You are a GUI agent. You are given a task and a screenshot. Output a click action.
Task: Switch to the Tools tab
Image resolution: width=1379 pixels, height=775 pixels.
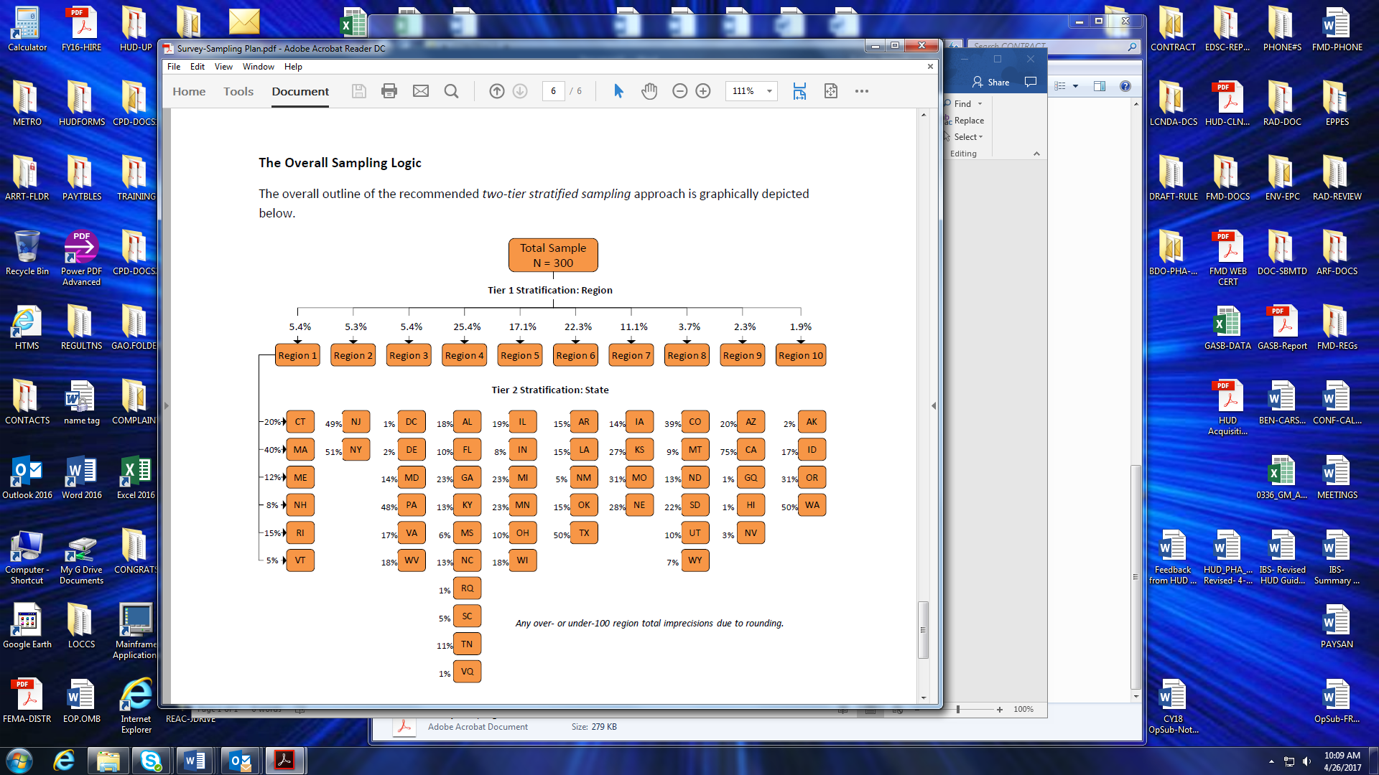coord(238,91)
